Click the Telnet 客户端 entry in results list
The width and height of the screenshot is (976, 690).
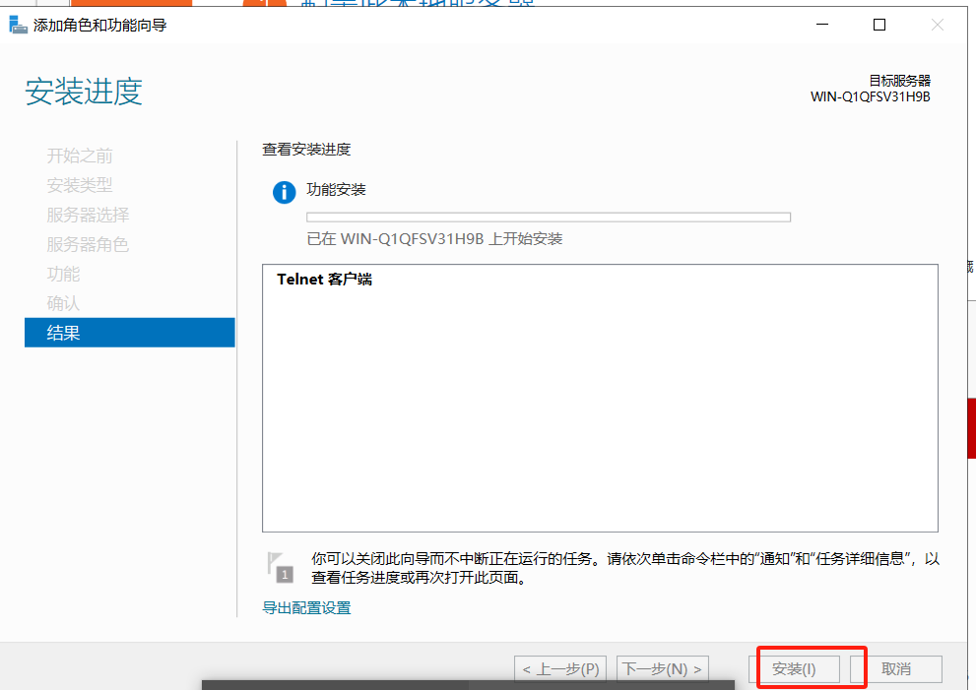[324, 280]
